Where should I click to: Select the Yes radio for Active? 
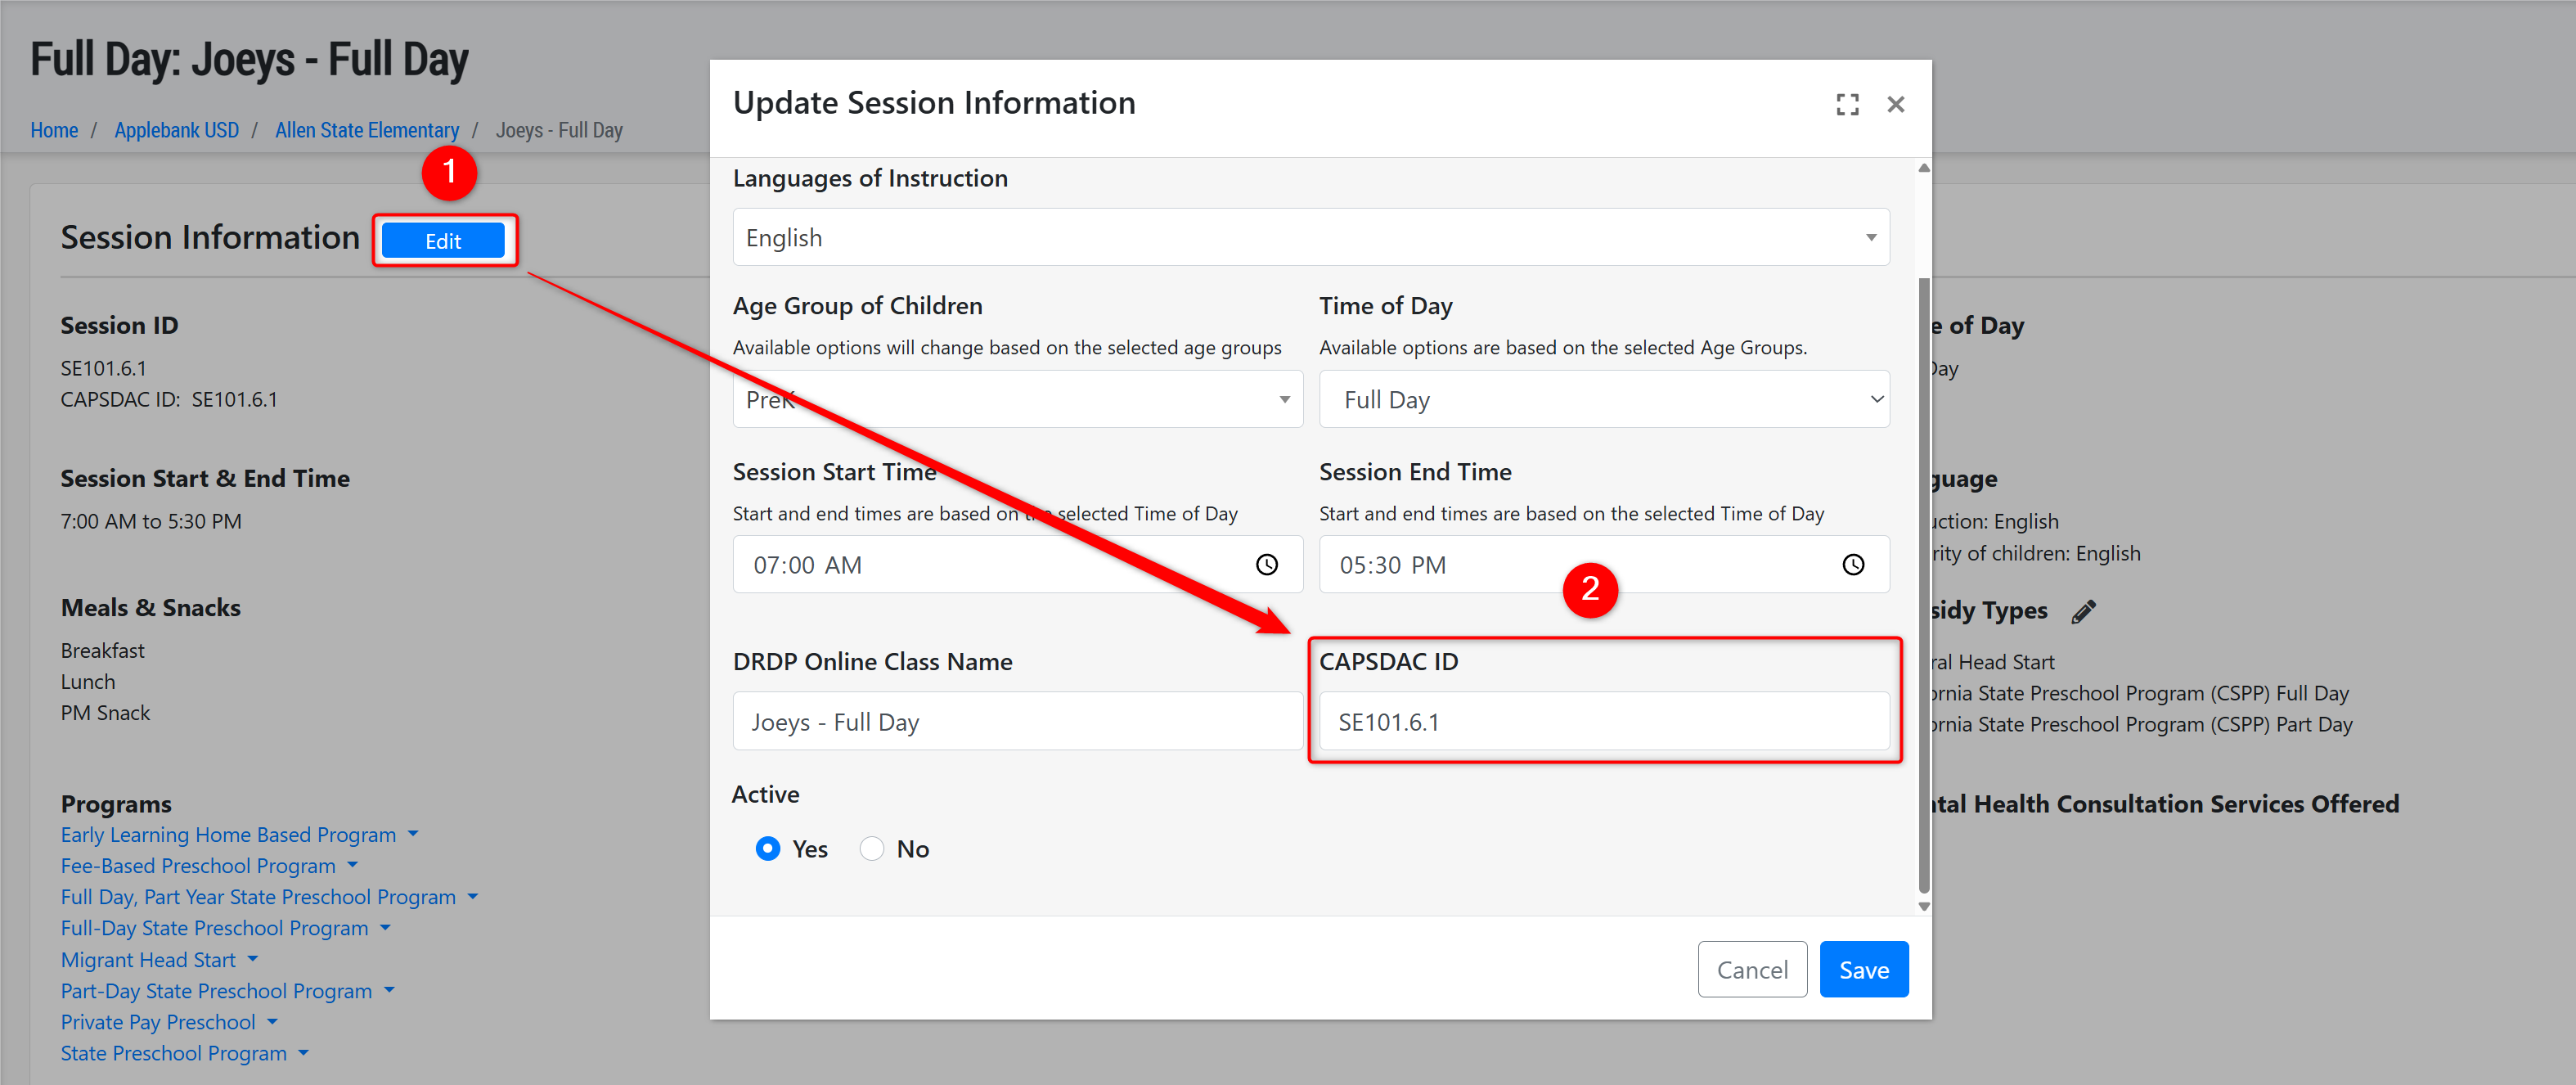768,848
